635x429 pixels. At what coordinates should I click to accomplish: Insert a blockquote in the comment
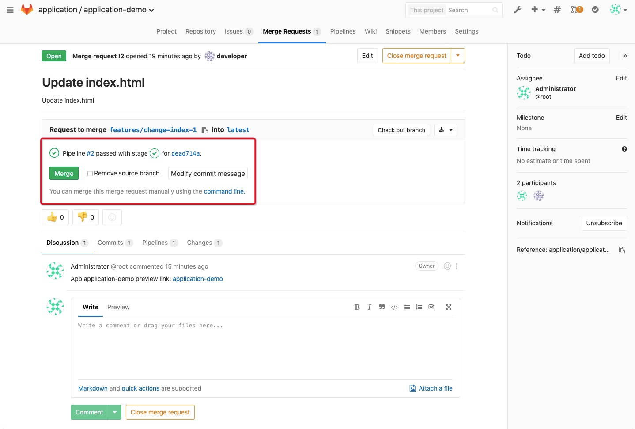(382, 307)
